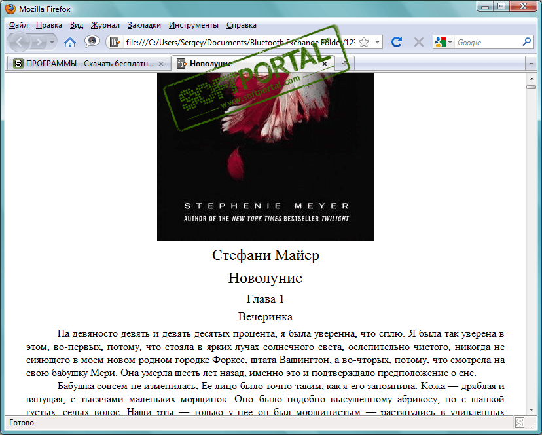The image size is (542, 435).
Task: Open the Google search engine selector
Action: click(x=444, y=42)
